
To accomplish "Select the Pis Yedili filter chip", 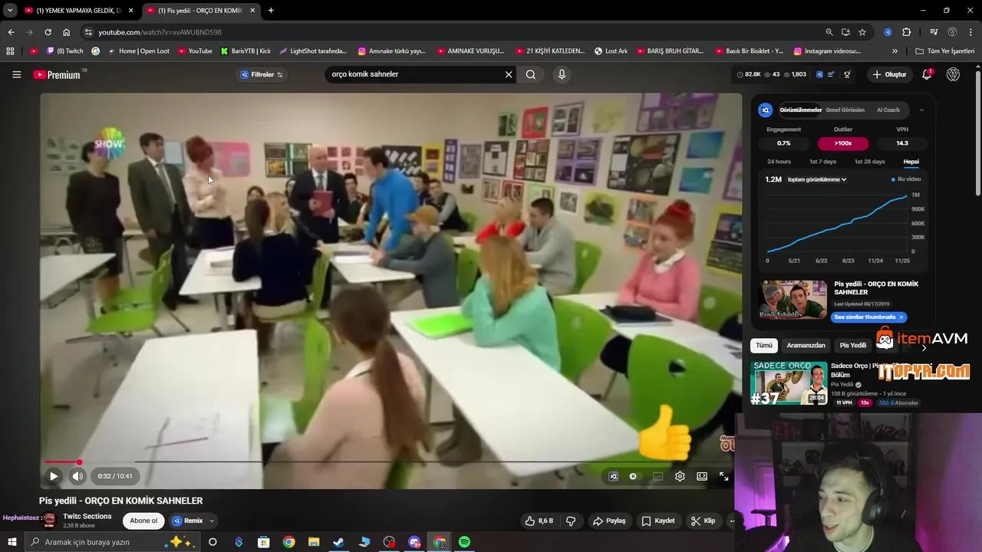I will (852, 346).
